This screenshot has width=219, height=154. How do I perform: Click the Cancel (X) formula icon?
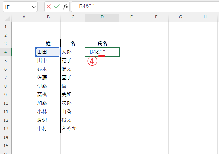[x=49, y=7]
